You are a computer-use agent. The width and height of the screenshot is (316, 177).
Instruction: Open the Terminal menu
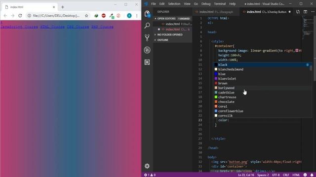[220, 3]
